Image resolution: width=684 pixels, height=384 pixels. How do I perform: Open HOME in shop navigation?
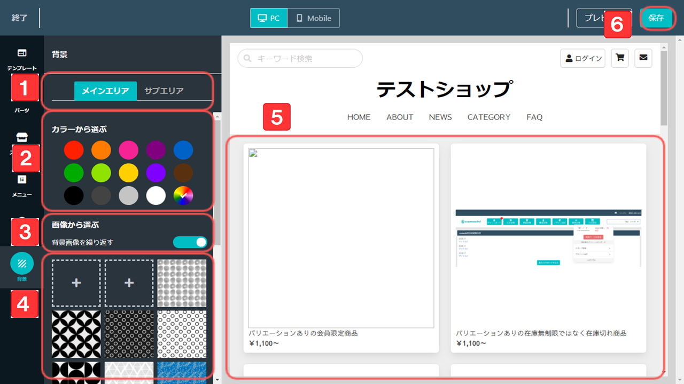(359, 117)
